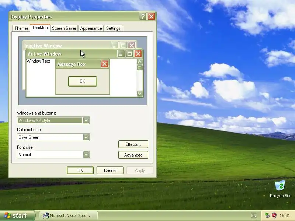Click the Message Box preview title
The image size is (295, 221).
[x=72, y=64]
